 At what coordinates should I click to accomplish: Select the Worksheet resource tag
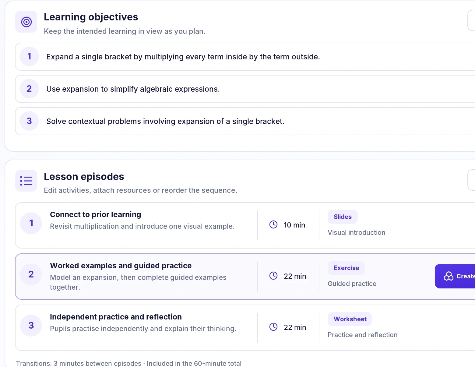click(x=350, y=319)
